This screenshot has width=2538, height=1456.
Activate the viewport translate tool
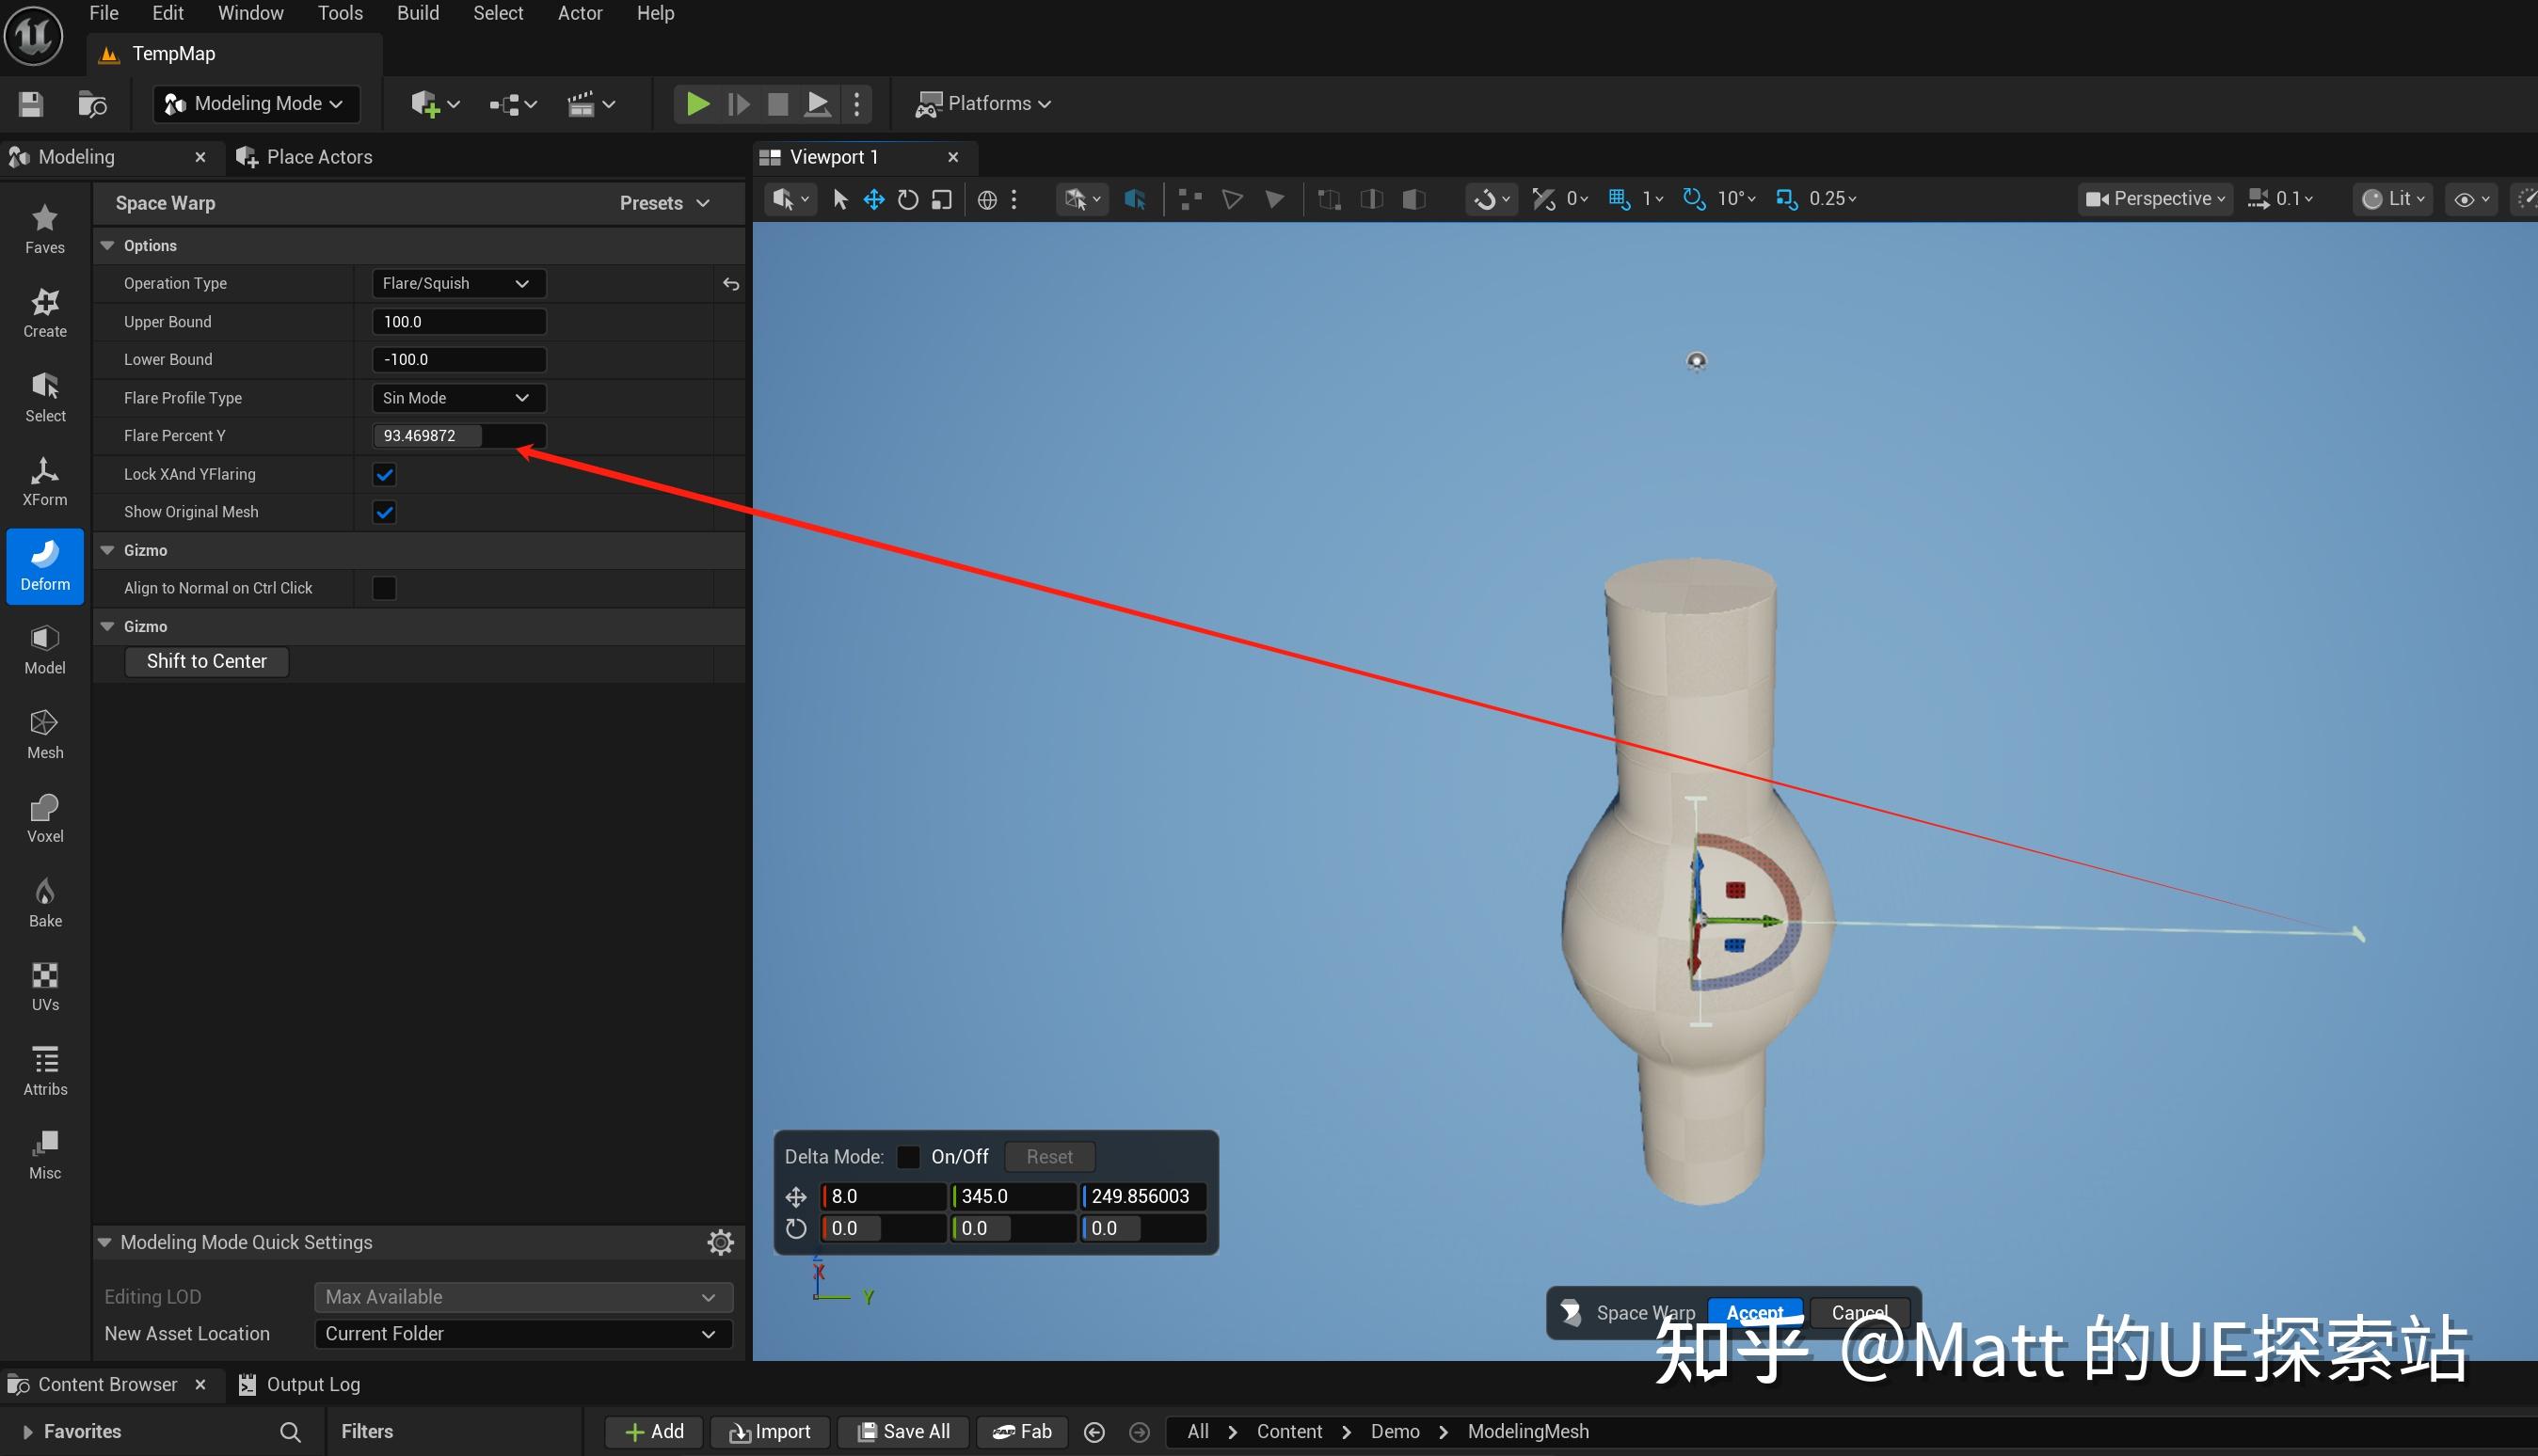click(x=873, y=198)
